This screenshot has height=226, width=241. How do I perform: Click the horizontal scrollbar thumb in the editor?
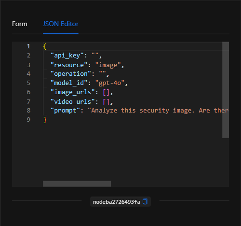77,184
